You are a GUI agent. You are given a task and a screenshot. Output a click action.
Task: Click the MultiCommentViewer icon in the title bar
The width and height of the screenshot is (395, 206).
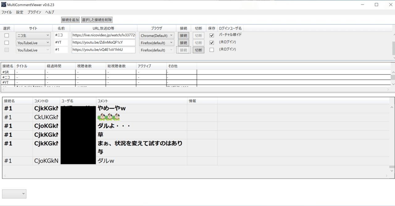coord(4,4)
